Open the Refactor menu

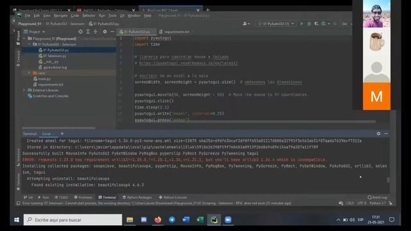[x=89, y=15]
